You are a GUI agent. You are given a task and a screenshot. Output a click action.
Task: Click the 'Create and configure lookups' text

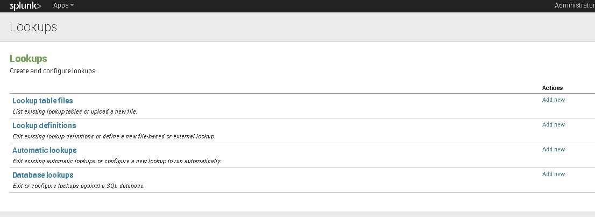pos(53,71)
